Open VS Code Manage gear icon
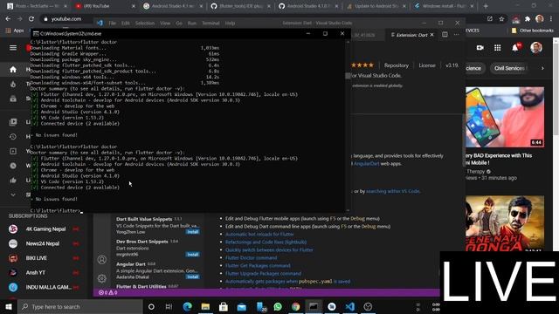This screenshot has width=559, height=314. pyautogui.click(x=102, y=278)
